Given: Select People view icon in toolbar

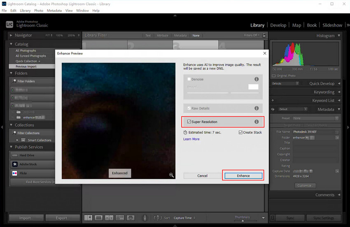Looking at the screenshot, I should click(131, 218).
